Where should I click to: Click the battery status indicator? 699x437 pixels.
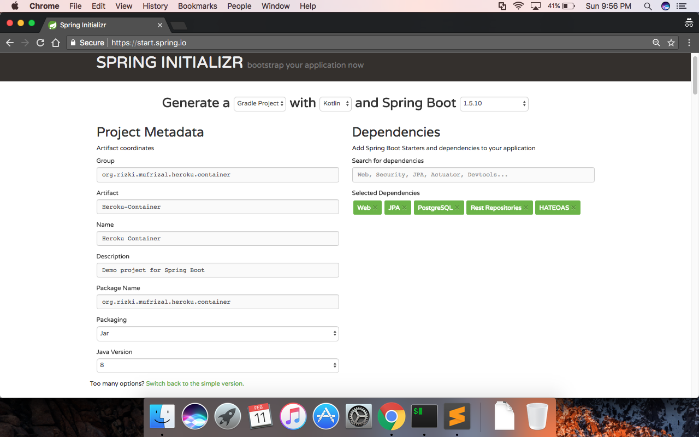pyautogui.click(x=561, y=6)
